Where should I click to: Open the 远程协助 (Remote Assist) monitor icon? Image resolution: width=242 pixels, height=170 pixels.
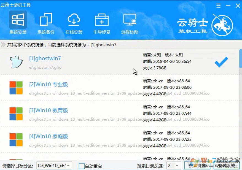[x=130, y=20]
